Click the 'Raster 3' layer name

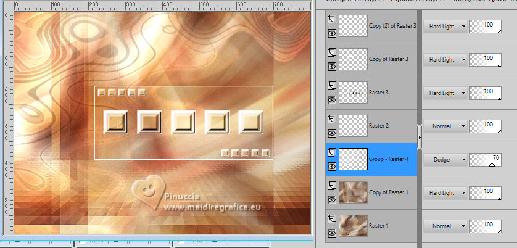(379, 93)
